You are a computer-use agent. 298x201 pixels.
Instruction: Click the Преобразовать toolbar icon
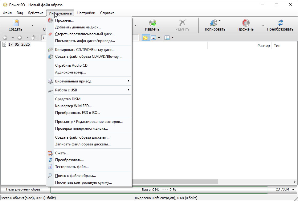coord(280,23)
